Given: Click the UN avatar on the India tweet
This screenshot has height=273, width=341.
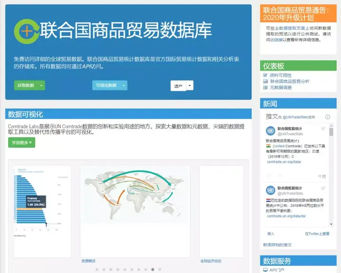Looking at the screenshot, I should pos(270,131).
